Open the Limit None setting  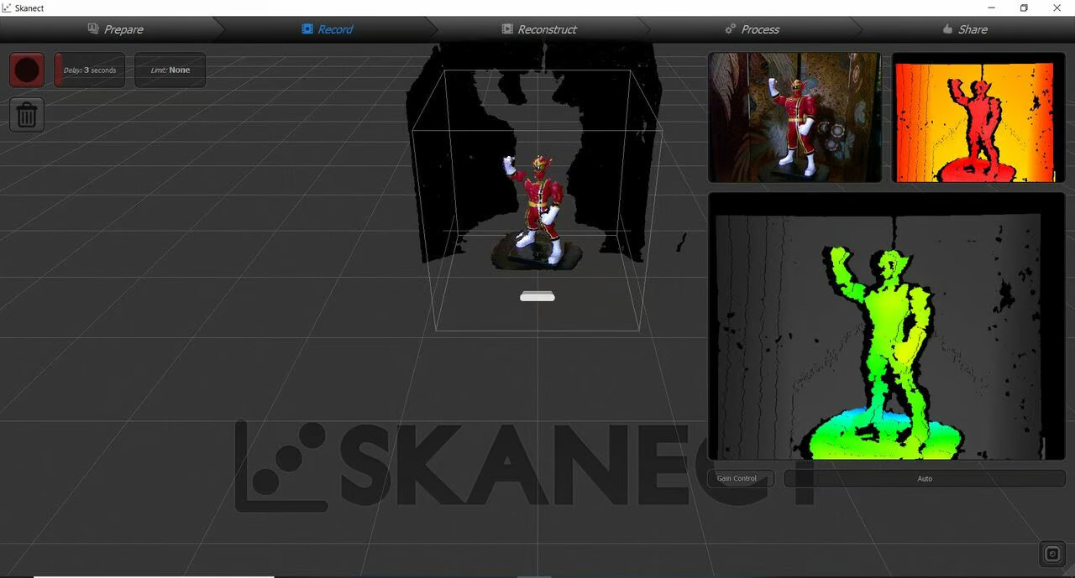coord(170,70)
